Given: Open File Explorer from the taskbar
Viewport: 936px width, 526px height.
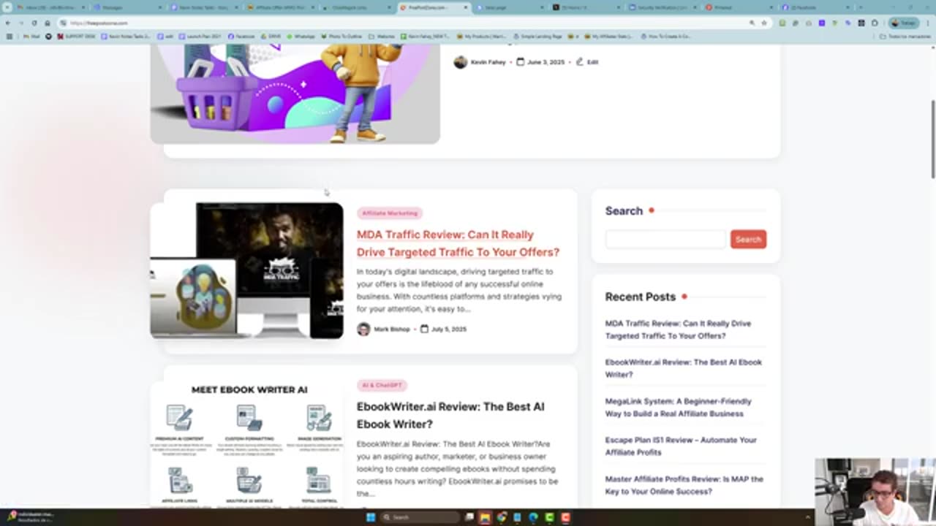Looking at the screenshot, I should 485,517.
